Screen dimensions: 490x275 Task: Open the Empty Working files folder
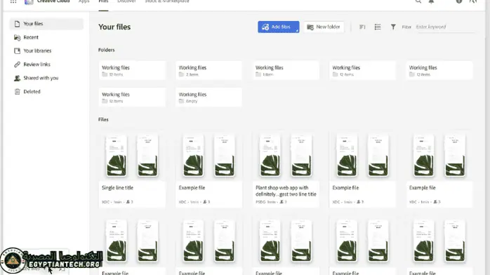(208, 98)
